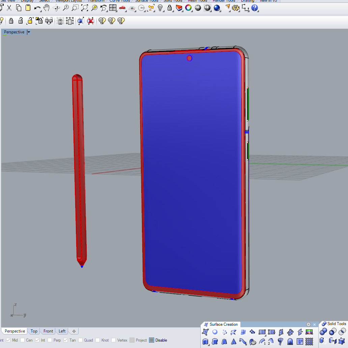
Task: Click the red car Set View icon
Action: [x=122, y=8]
